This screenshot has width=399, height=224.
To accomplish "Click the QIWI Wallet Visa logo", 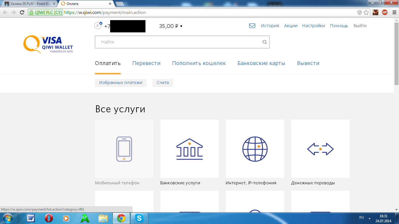I will (x=48, y=44).
